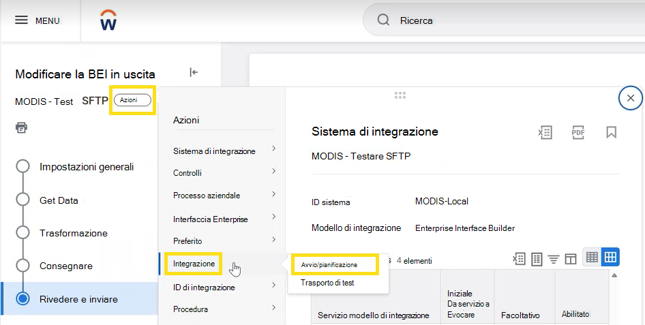Click the table column layout icon
The height and width of the screenshot is (325, 645).
pos(571,259)
